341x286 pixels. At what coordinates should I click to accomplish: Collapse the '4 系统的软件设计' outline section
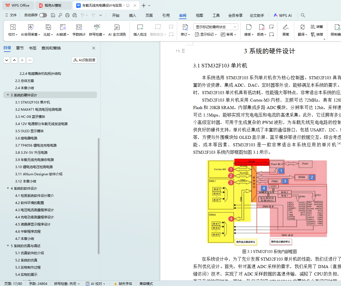point(8,188)
